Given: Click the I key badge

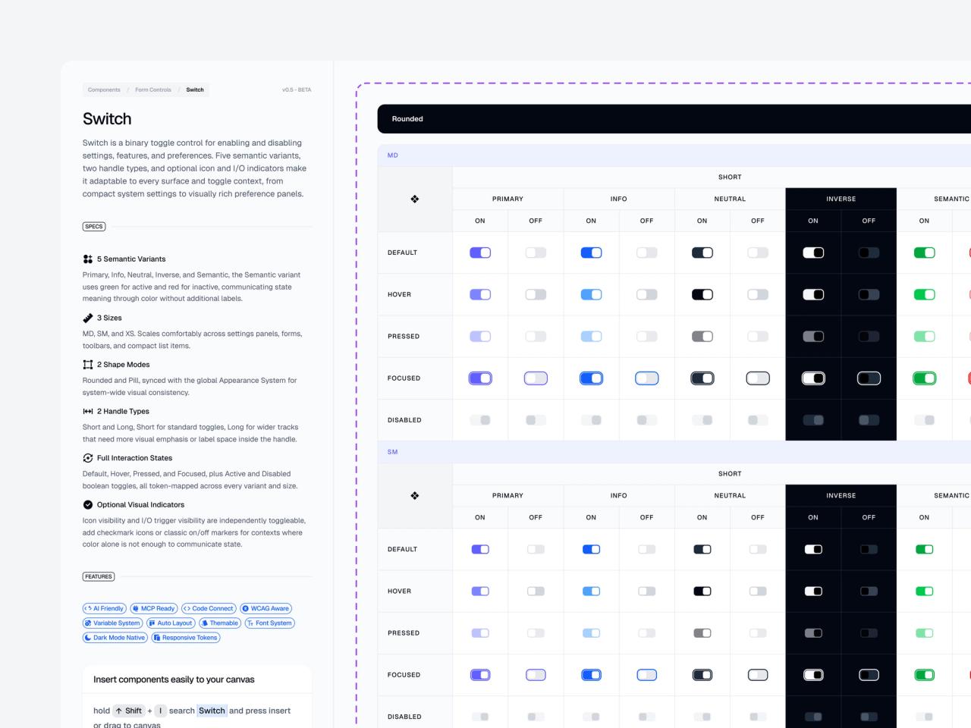Looking at the screenshot, I should 160,711.
